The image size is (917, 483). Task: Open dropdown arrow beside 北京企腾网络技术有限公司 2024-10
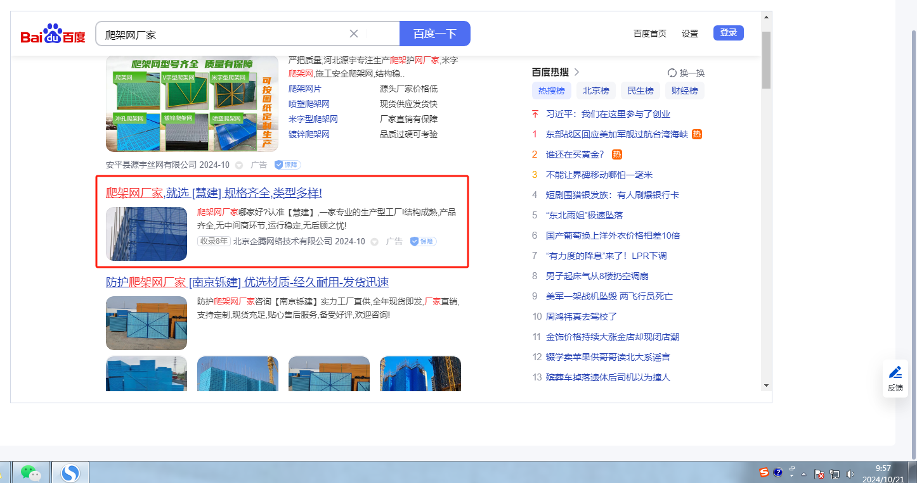click(x=374, y=242)
